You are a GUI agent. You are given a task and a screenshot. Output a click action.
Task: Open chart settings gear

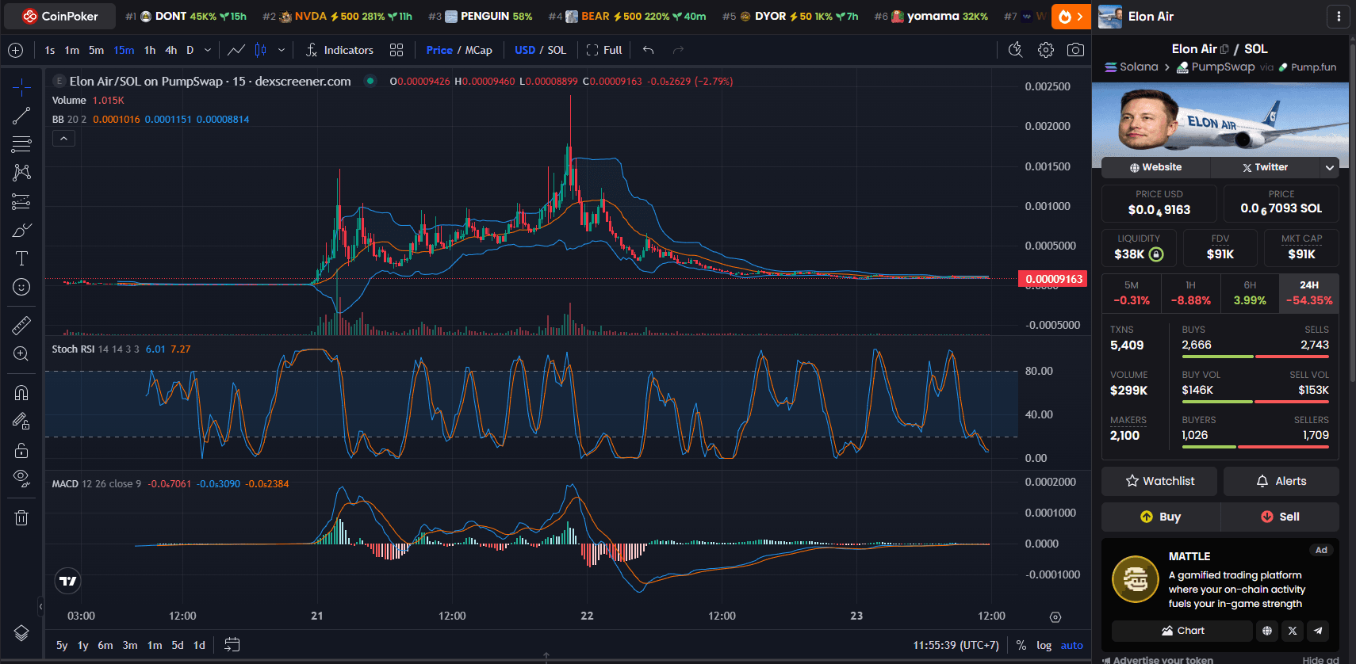[x=1046, y=50]
